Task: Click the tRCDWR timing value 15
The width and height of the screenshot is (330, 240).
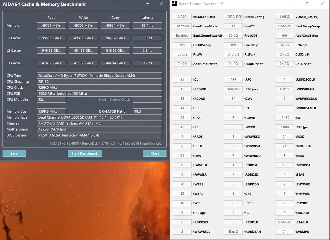Action: coord(182,89)
